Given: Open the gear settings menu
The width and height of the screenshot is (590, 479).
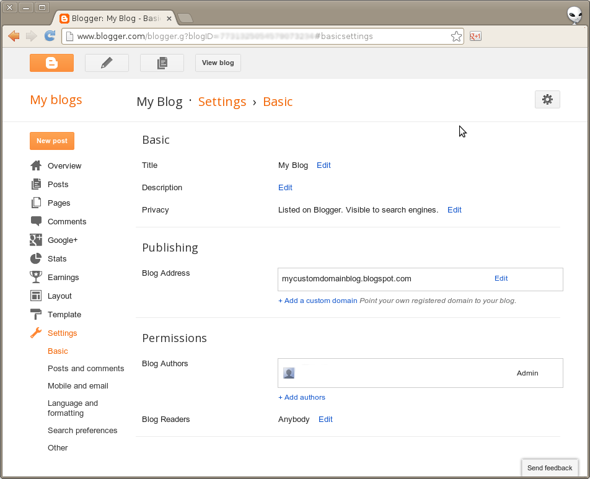Looking at the screenshot, I should click(x=547, y=99).
